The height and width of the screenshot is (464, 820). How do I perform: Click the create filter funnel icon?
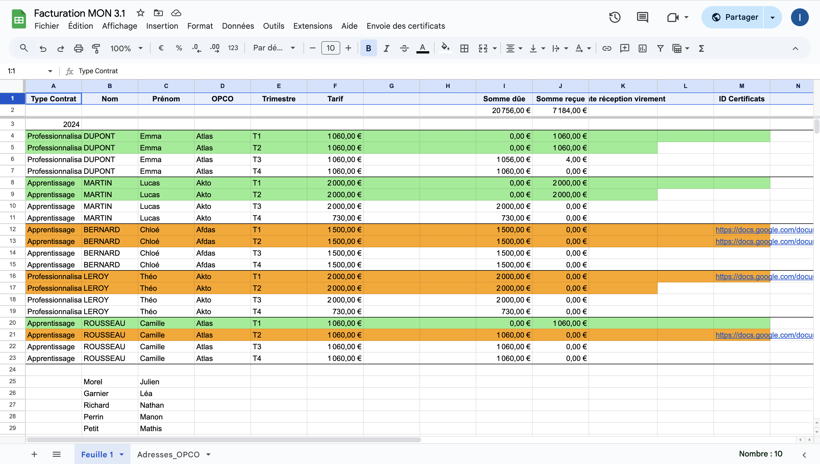[x=660, y=48]
